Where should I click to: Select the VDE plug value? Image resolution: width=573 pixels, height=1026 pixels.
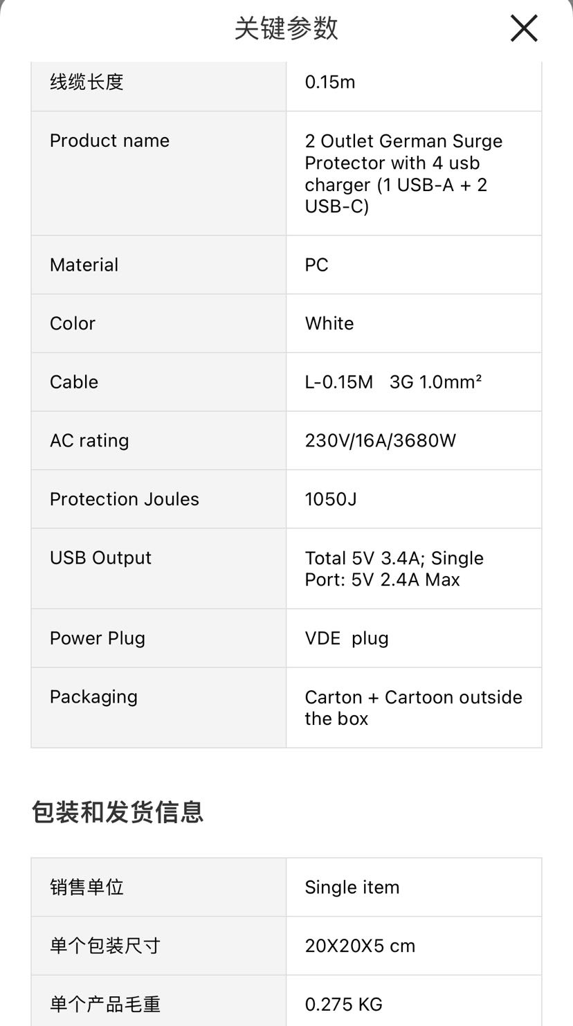pos(347,638)
